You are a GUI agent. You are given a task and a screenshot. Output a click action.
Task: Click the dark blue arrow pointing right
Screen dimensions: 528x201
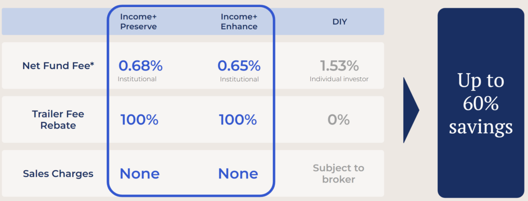point(411,110)
